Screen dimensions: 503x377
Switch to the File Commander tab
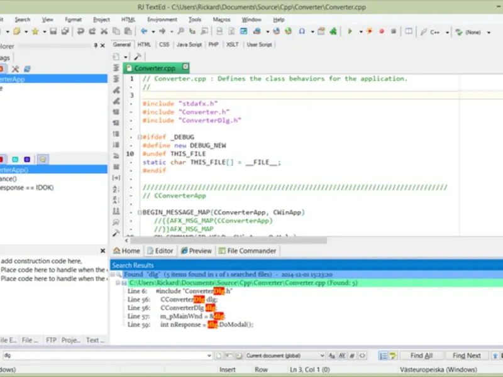pyautogui.click(x=247, y=251)
